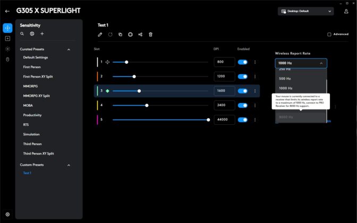
Task: Click the orange color bar of slot 2
Action: point(97,76)
